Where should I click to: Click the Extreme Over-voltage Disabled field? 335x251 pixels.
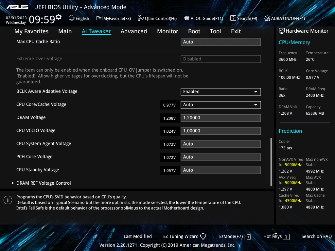(221, 59)
